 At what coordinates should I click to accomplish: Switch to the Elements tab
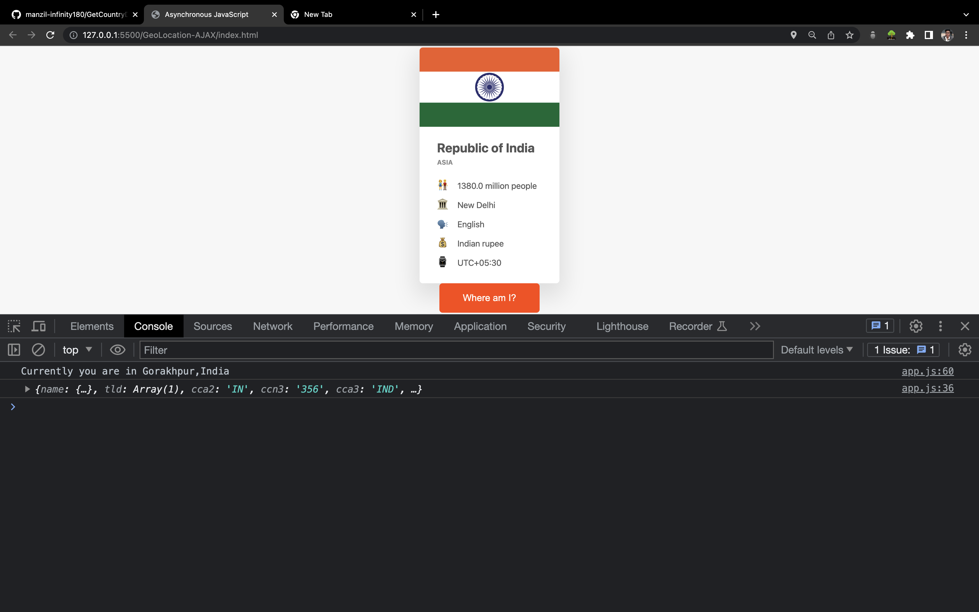click(x=91, y=326)
